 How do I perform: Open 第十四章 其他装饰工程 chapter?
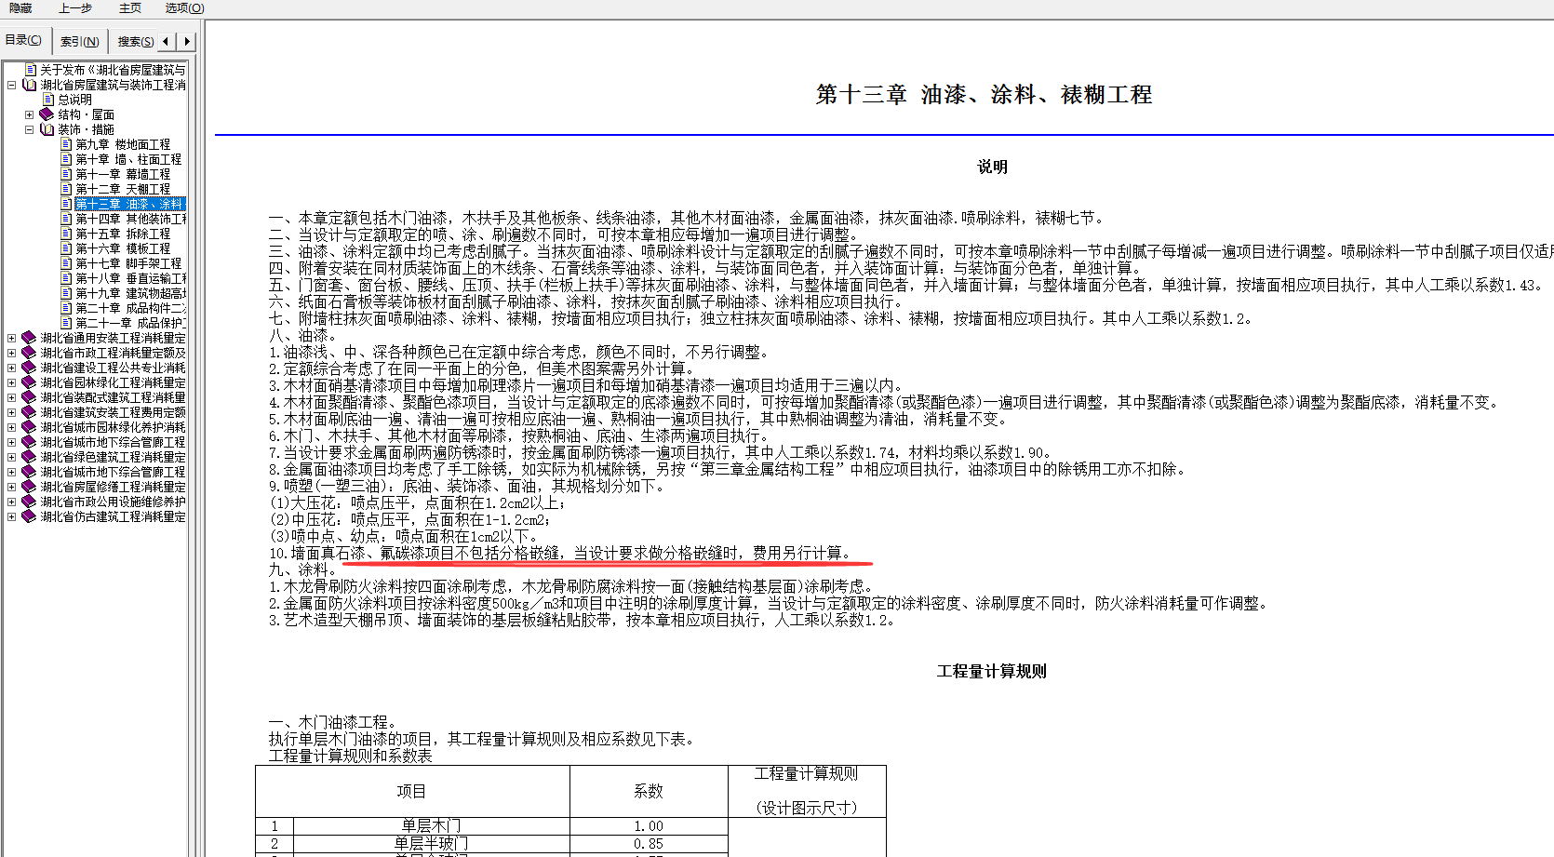pyautogui.click(x=131, y=219)
